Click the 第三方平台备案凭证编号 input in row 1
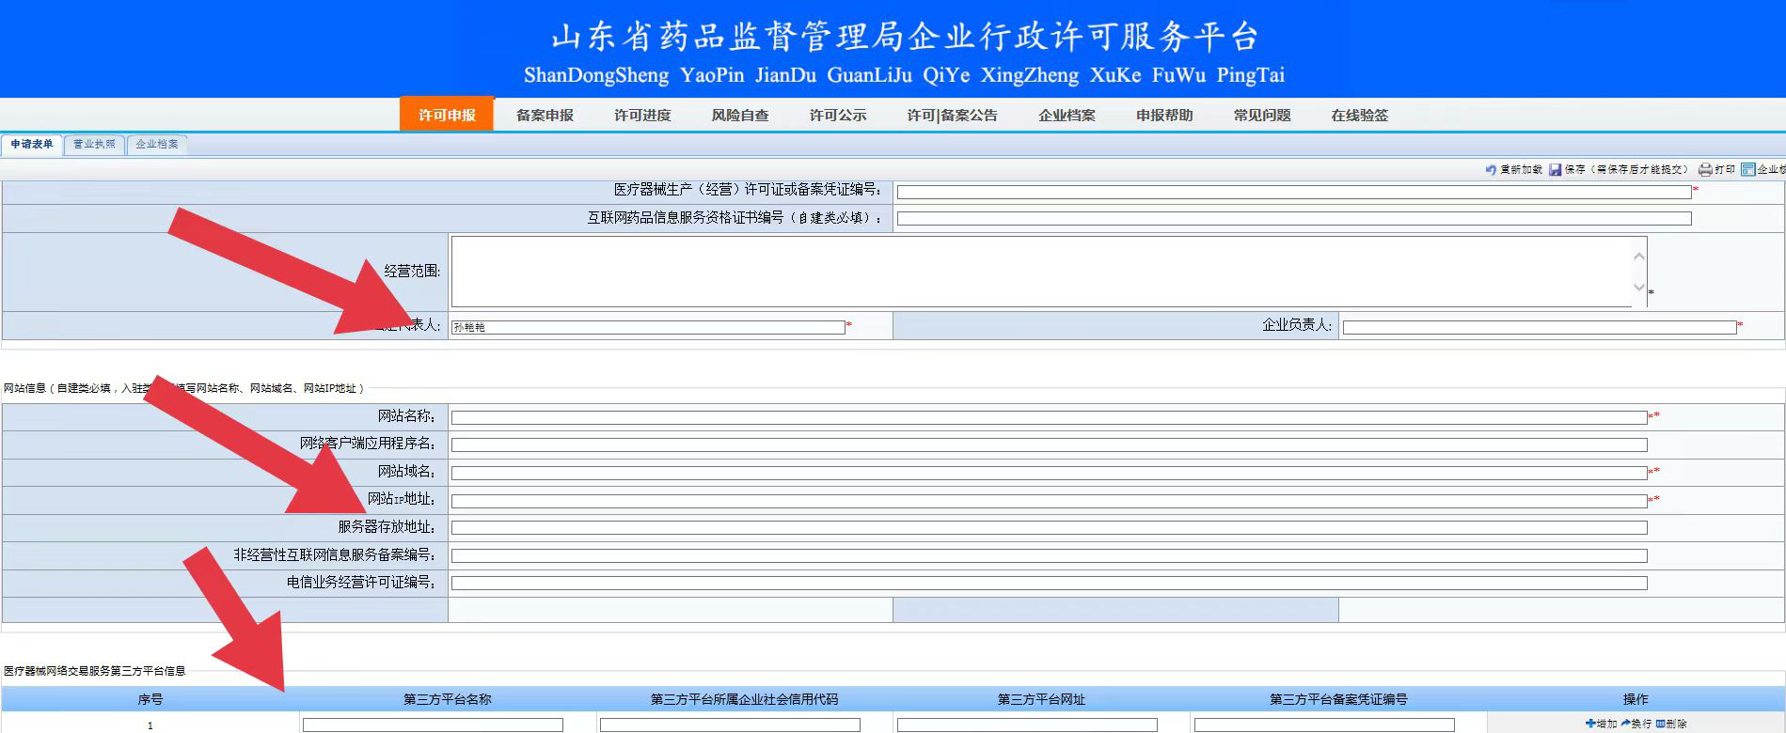 [x=1324, y=725]
